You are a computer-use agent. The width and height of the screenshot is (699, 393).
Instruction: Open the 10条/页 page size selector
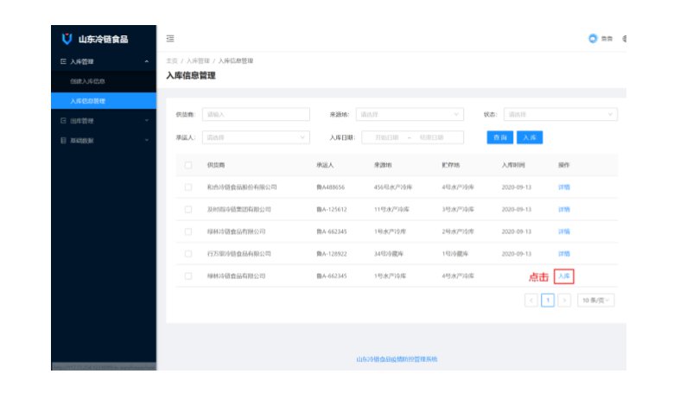595,300
